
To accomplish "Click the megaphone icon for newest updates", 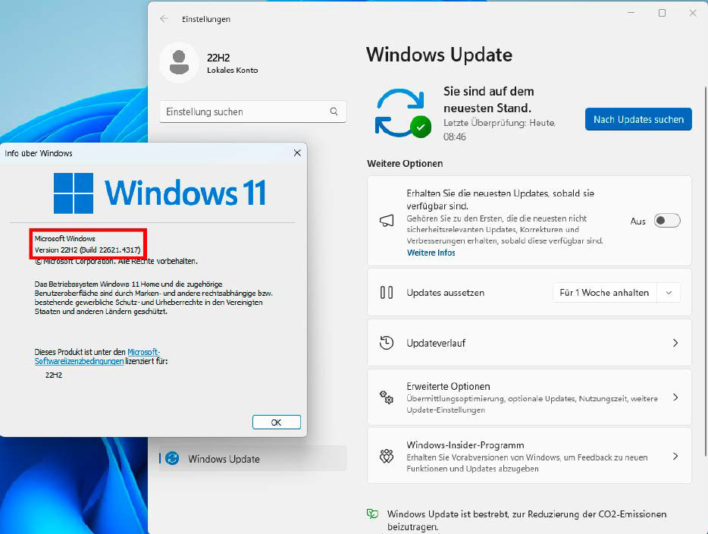I will point(387,221).
